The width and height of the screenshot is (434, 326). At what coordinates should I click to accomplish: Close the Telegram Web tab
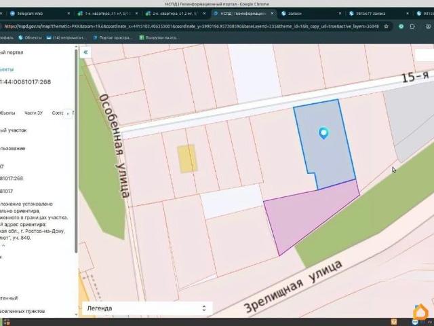(68, 14)
